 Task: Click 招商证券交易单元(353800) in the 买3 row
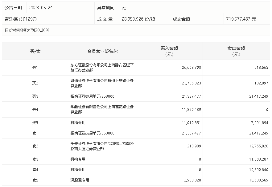(93, 96)
